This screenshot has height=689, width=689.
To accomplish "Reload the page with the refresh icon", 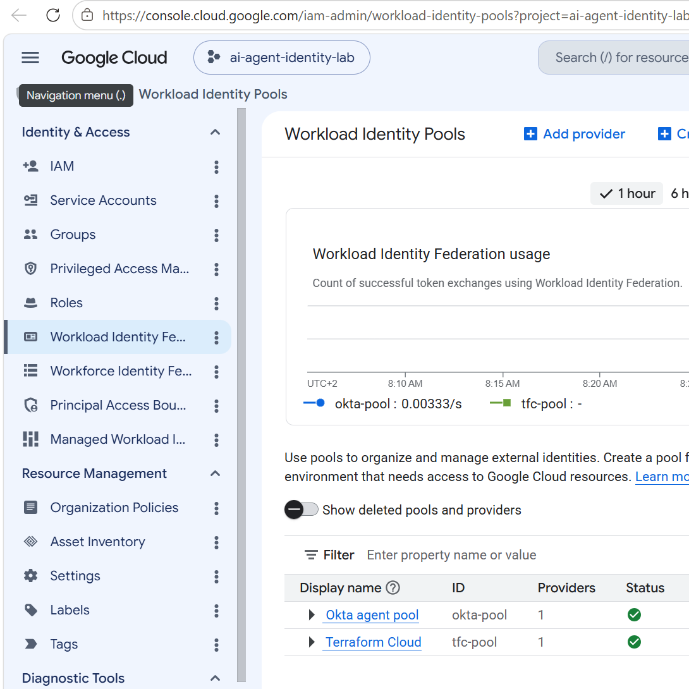I will 53,15.
